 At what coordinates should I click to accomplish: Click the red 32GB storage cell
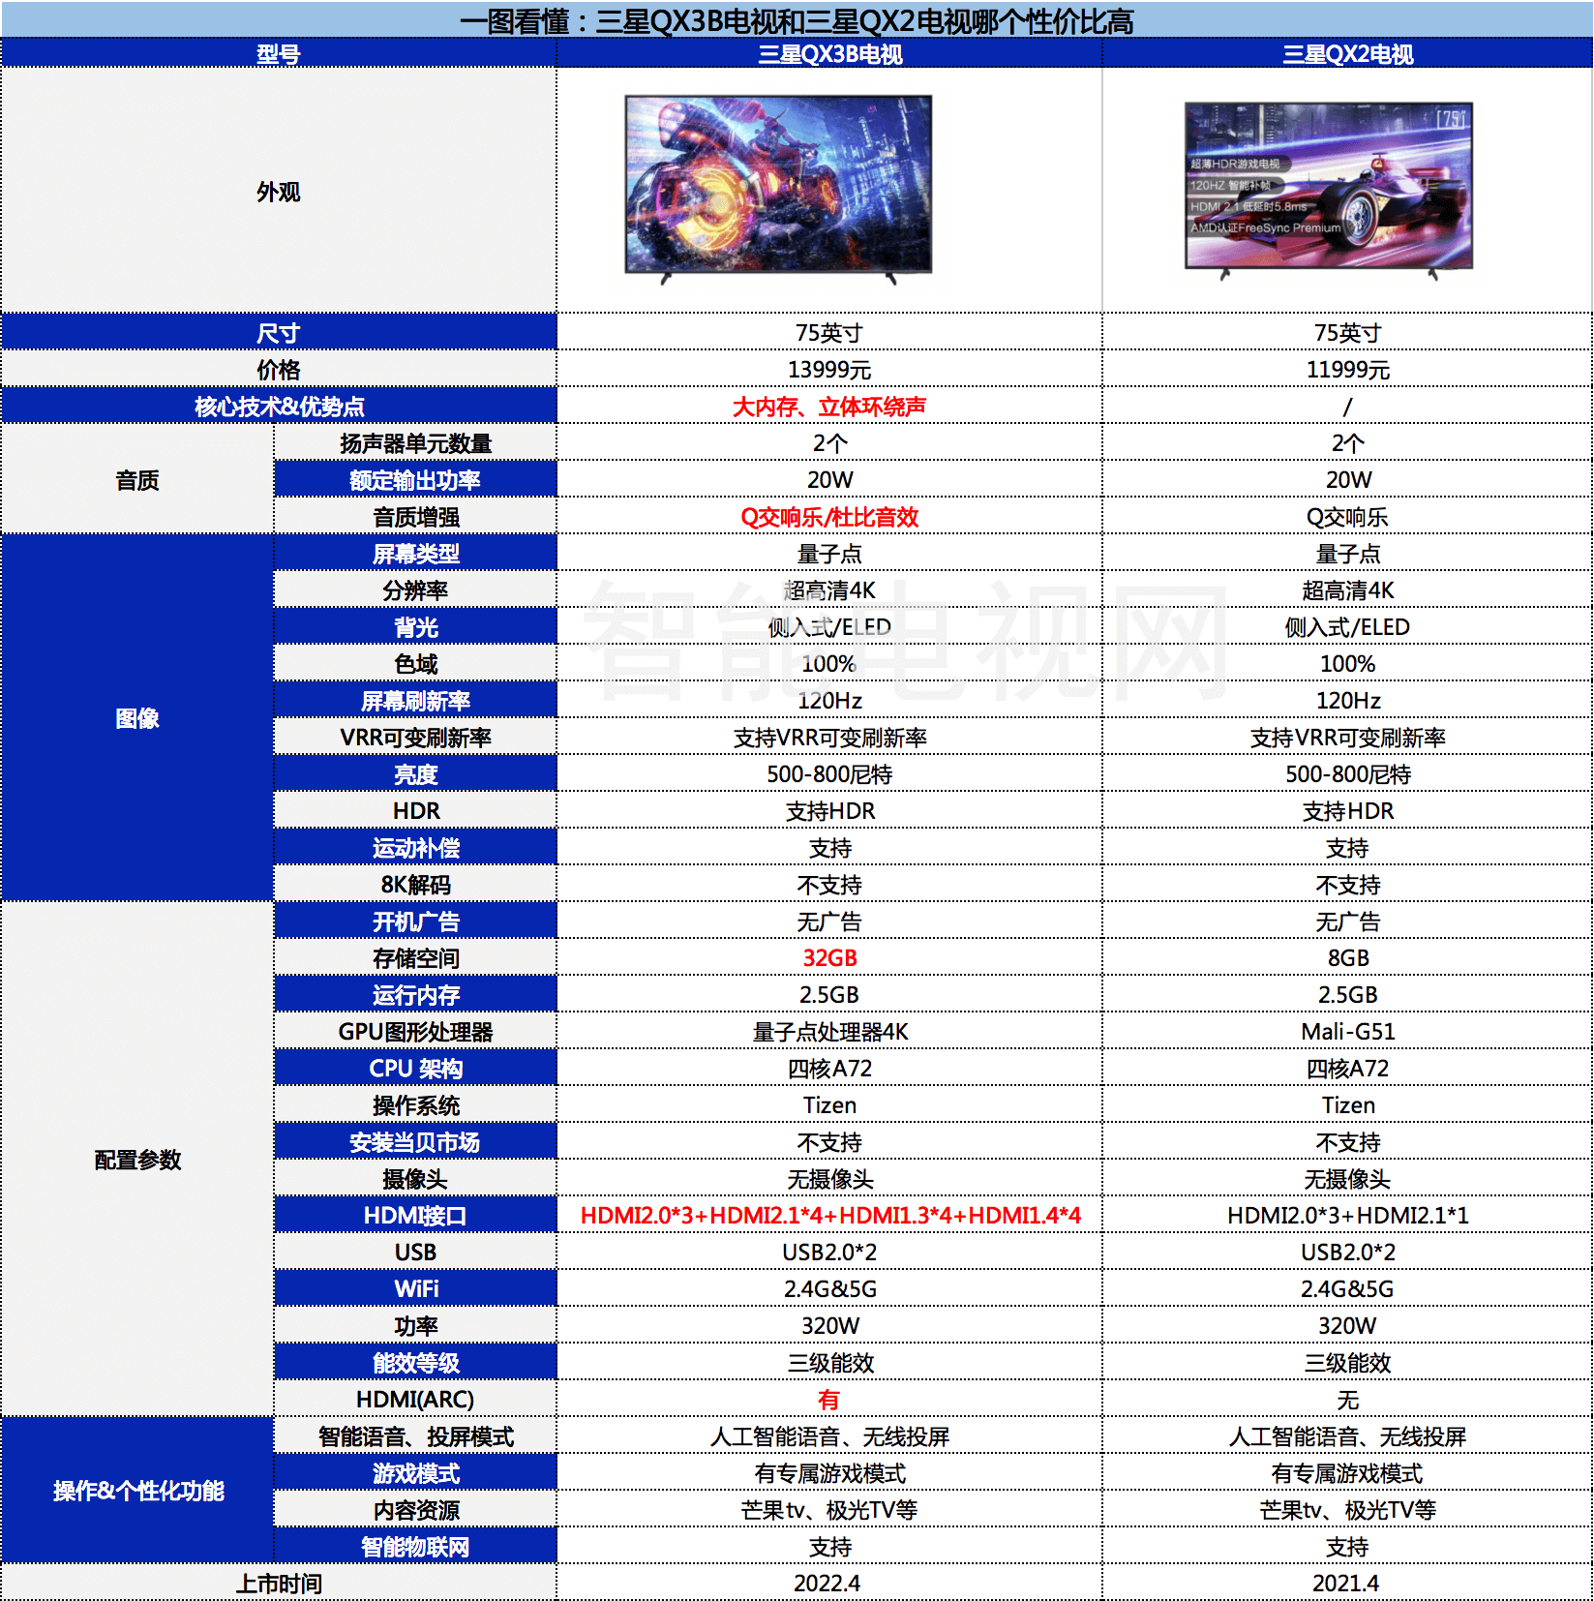(x=829, y=958)
